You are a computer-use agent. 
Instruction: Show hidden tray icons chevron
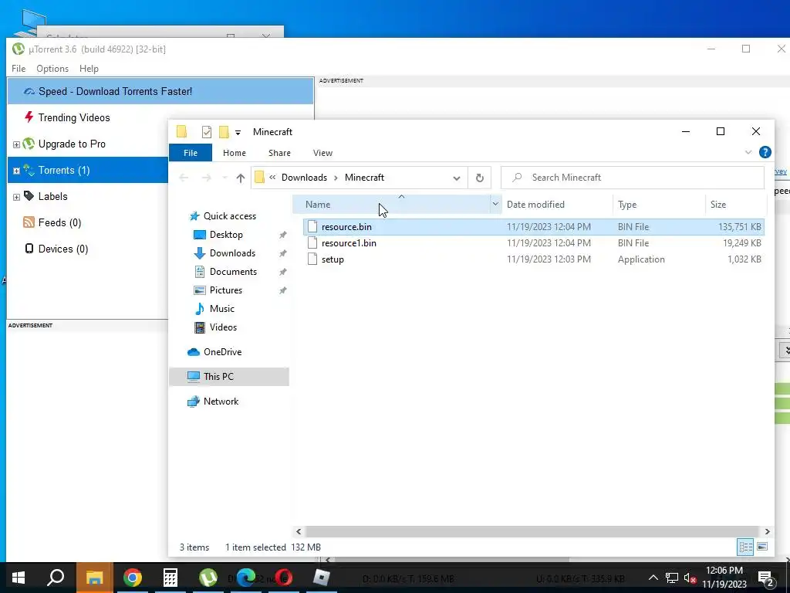(653, 578)
